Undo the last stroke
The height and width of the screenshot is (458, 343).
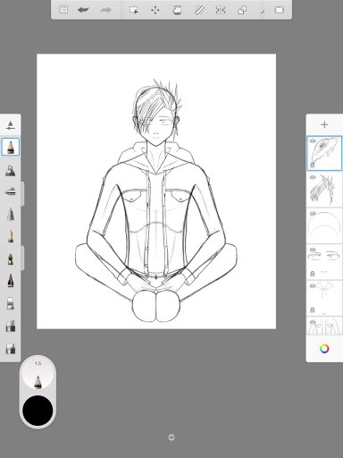click(x=83, y=10)
